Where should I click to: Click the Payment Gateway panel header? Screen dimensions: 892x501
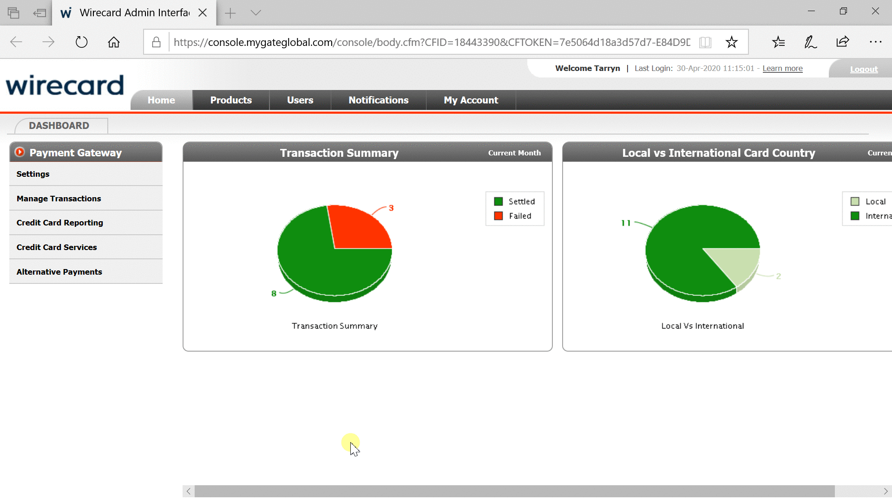[86, 152]
